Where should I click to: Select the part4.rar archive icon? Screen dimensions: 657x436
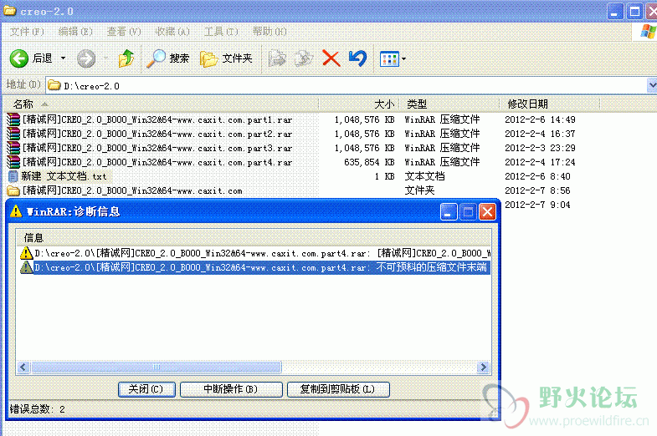click(x=13, y=162)
